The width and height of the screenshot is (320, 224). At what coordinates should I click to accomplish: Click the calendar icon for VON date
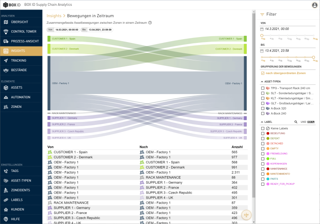click(262, 29)
